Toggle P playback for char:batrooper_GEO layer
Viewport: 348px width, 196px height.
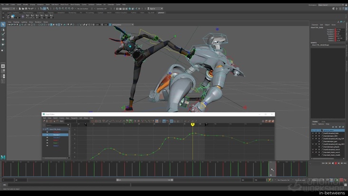coord(316,136)
